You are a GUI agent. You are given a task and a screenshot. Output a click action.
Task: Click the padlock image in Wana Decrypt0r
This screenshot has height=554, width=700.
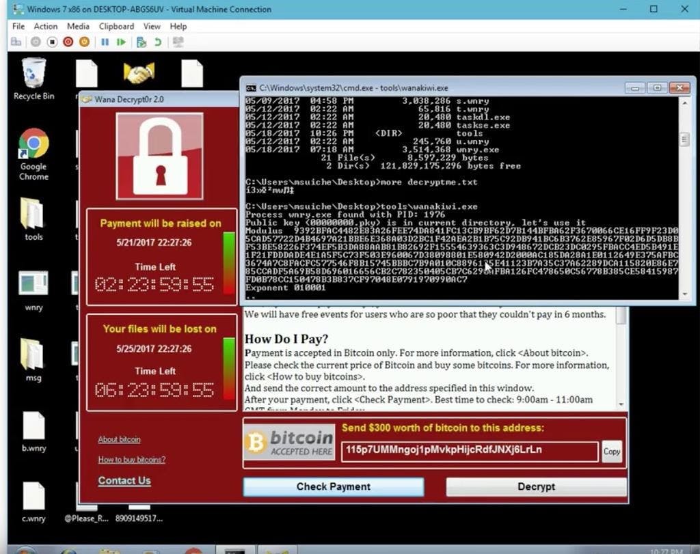pyautogui.click(x=159, y=156)
